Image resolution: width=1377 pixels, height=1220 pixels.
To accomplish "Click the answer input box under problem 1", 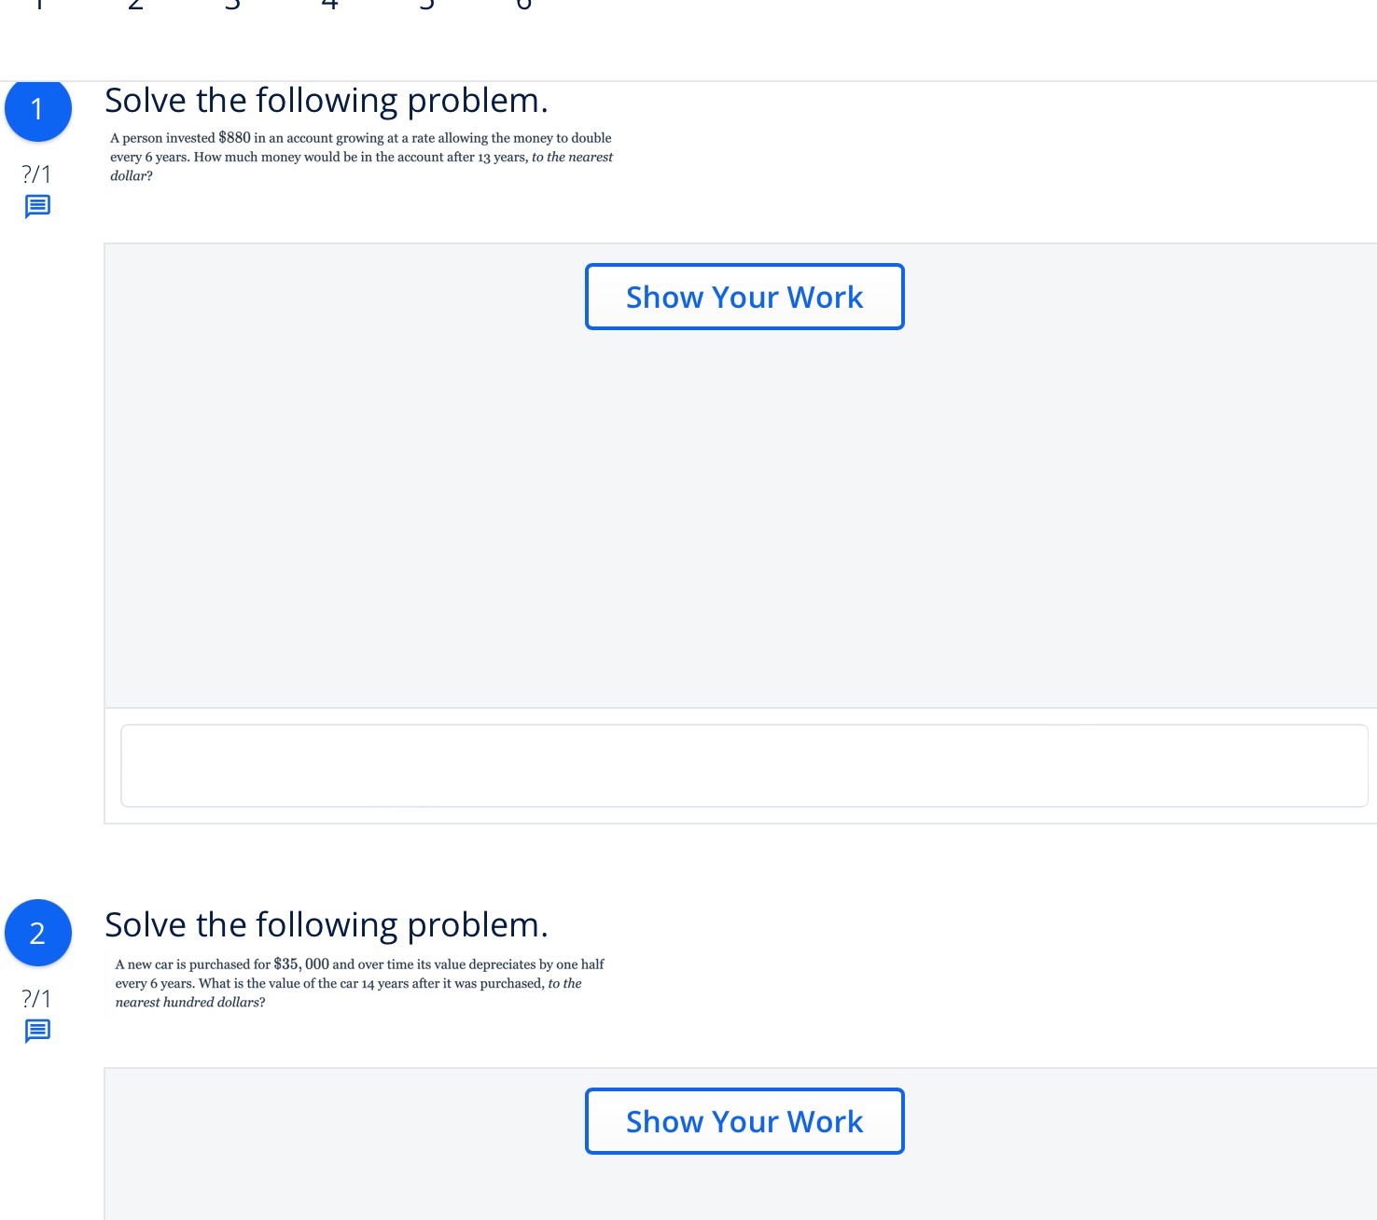I will click(x=744, y=765).
